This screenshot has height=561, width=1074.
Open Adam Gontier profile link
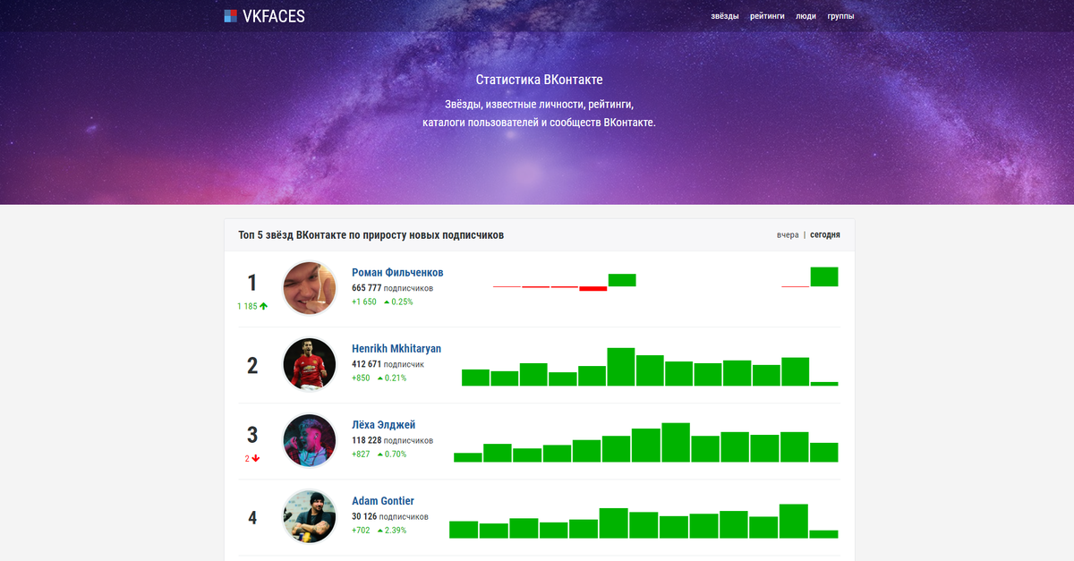click(383, 501)
